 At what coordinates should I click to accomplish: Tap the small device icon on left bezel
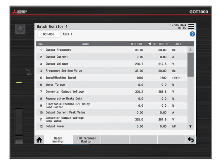coord(28,72)
